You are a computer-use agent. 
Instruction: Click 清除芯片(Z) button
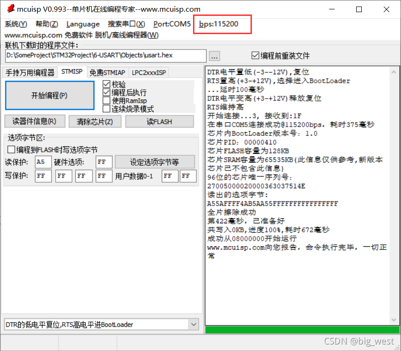(95, 122)
